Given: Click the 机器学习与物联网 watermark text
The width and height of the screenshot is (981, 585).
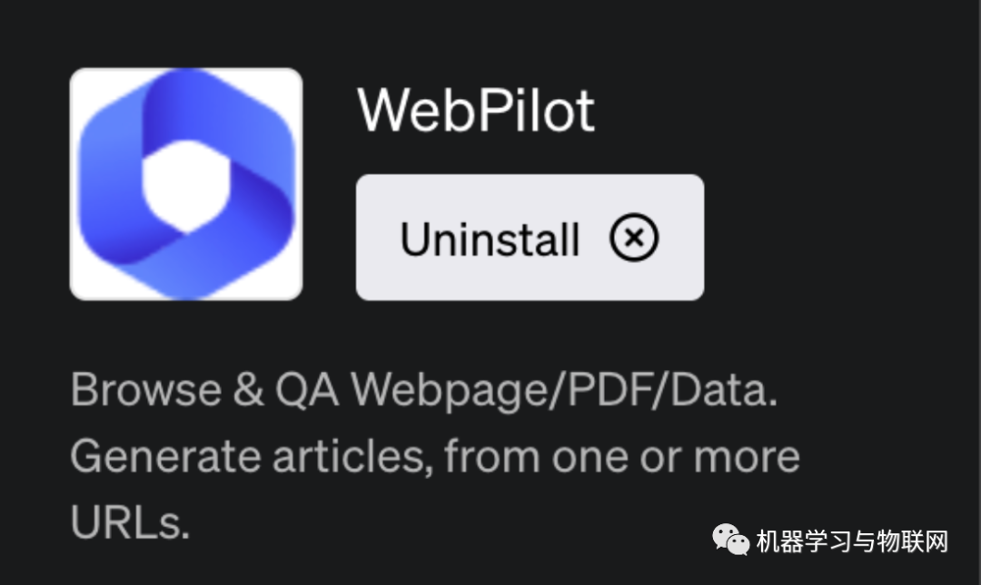Looking at the screenshot, I should [852, 542].
